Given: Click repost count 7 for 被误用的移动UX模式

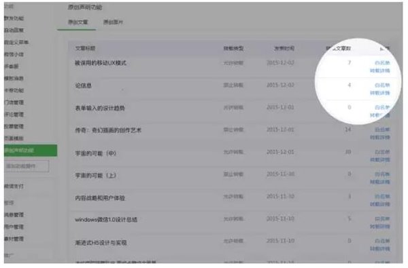Looking at the screenshot, I should point(350,62).
